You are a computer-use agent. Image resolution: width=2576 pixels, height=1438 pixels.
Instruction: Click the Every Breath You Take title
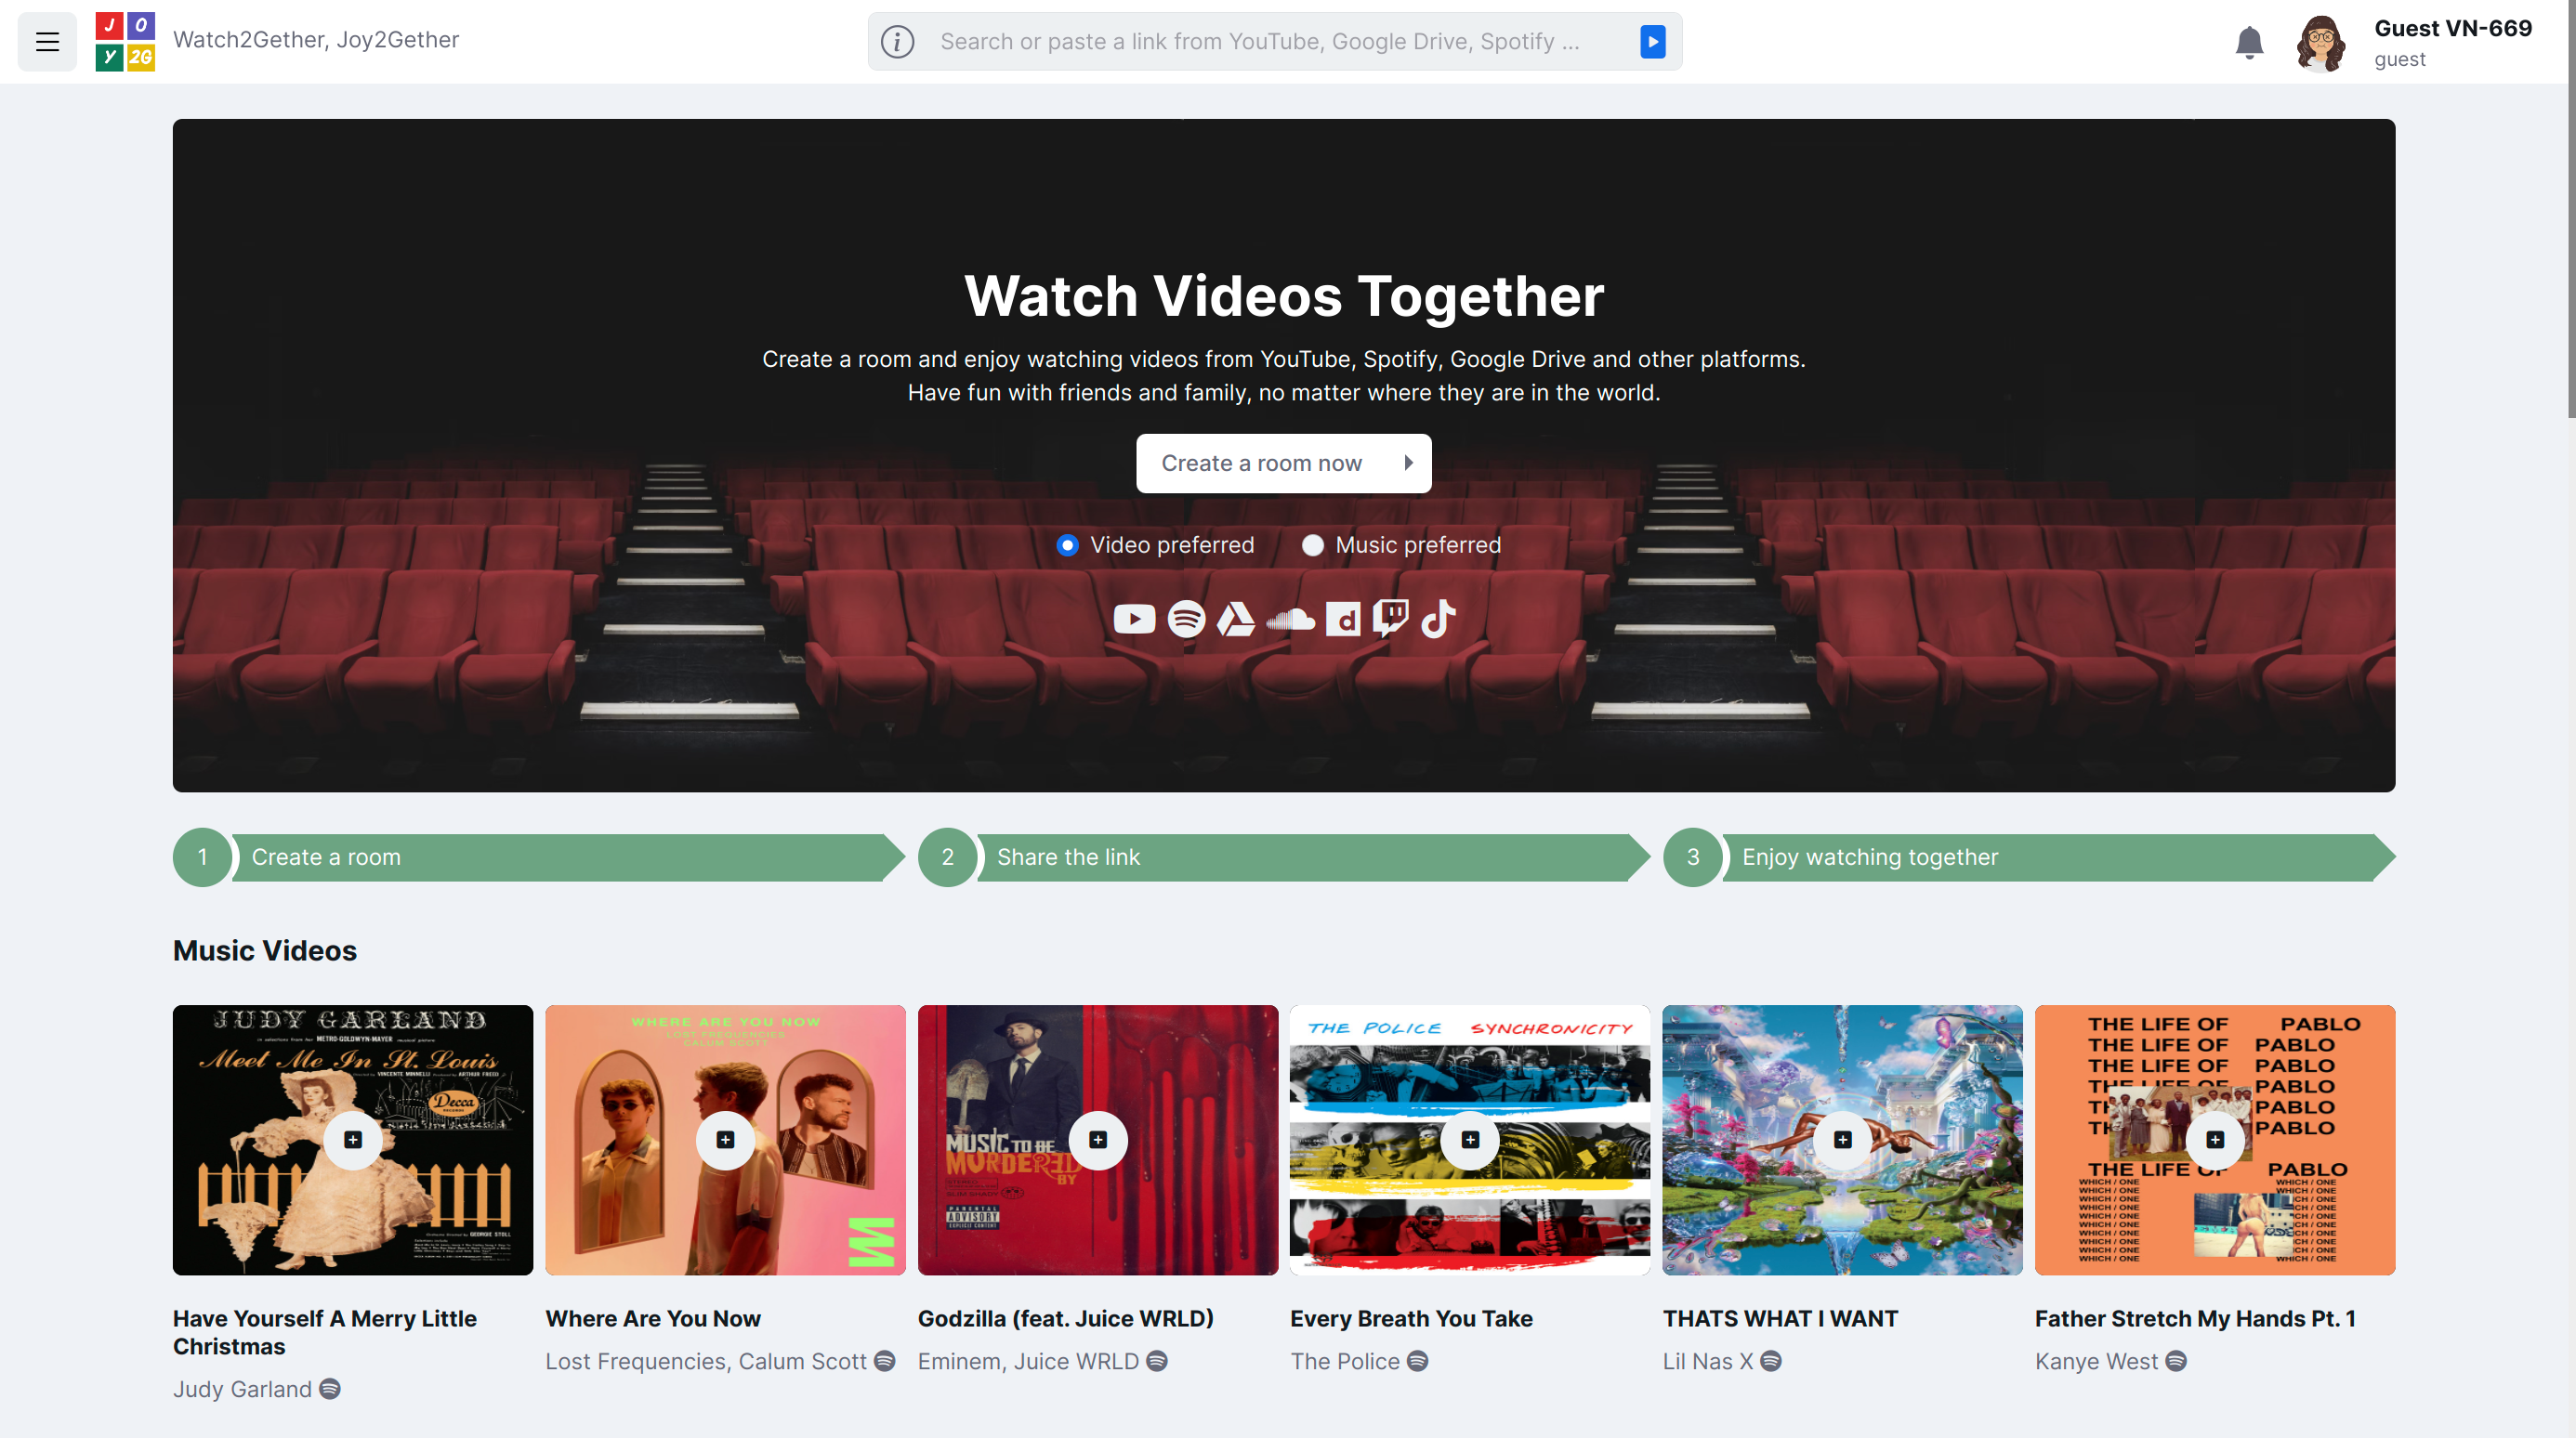[x=1411, y=1319]
